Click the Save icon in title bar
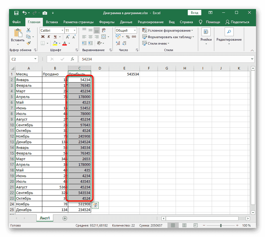Image resolution: width=265 pixels, height=237 pixels. click(x=16, y=13)
